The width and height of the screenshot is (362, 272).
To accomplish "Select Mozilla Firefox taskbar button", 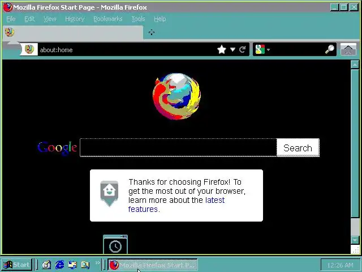I will [153, 265].
